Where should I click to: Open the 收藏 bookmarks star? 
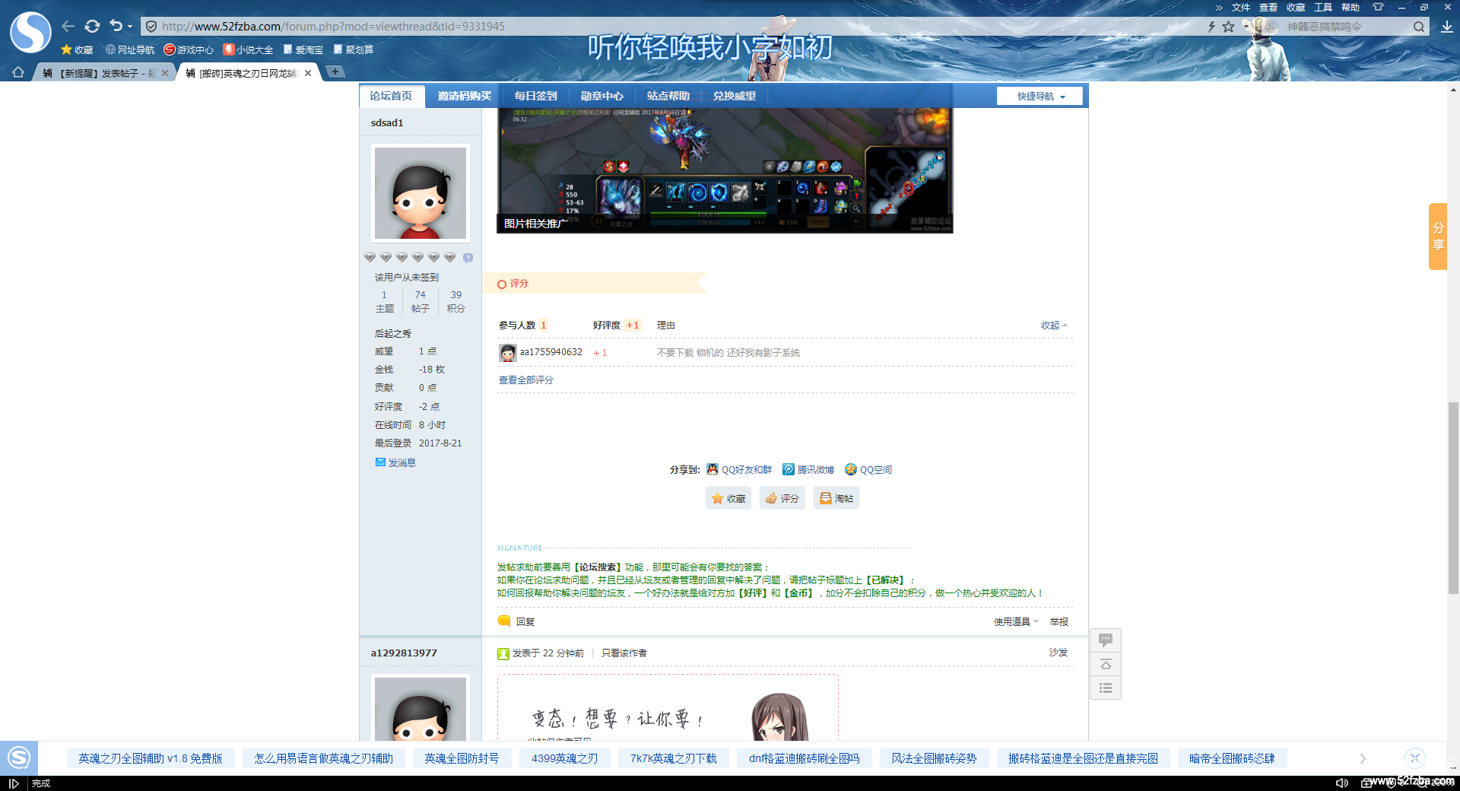pos(77,49)
